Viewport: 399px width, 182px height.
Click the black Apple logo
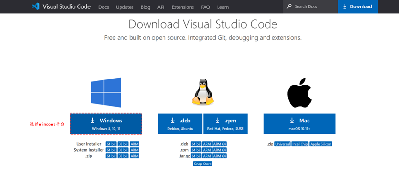[300, 93]
